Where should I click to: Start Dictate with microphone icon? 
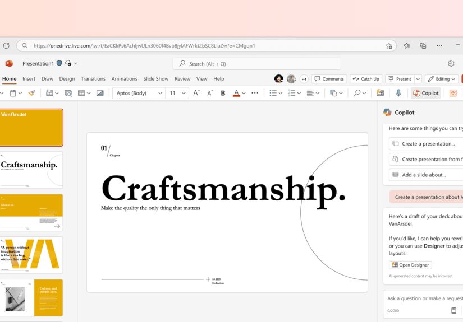coord(398,93)
